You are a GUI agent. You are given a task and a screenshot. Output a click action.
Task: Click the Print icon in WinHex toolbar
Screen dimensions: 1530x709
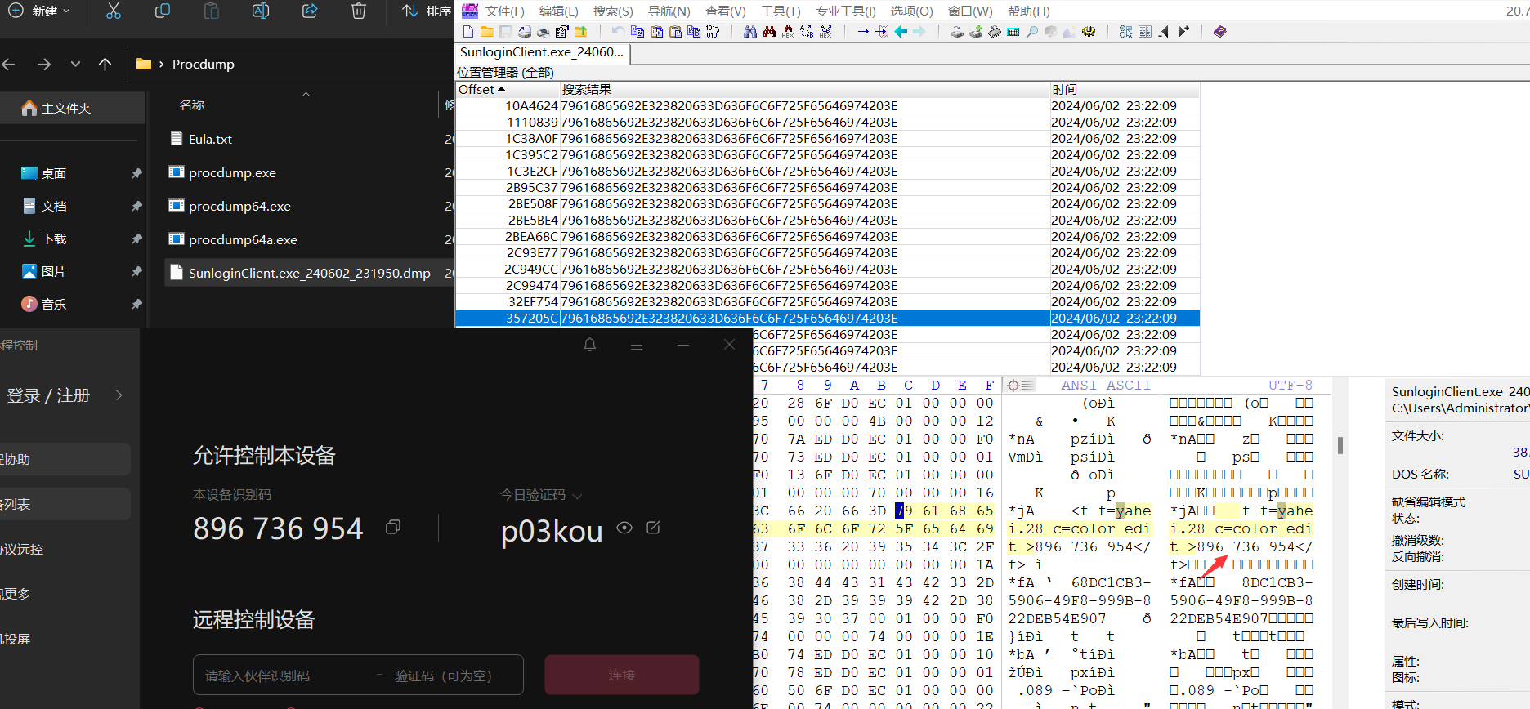[x=544, y=31]
